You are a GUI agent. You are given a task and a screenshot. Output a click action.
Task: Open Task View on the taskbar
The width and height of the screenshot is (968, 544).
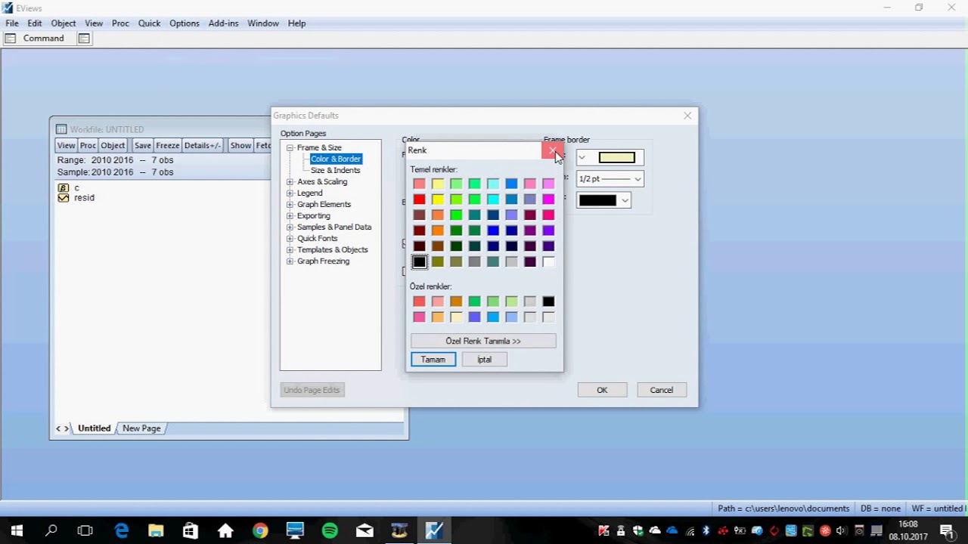(x=85, y=531)
